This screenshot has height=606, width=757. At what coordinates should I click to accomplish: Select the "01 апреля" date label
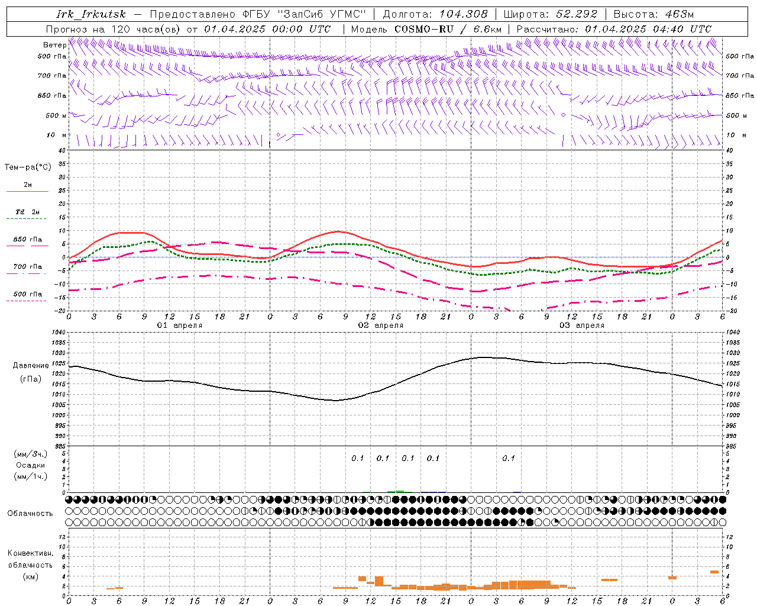coord(179,325)
